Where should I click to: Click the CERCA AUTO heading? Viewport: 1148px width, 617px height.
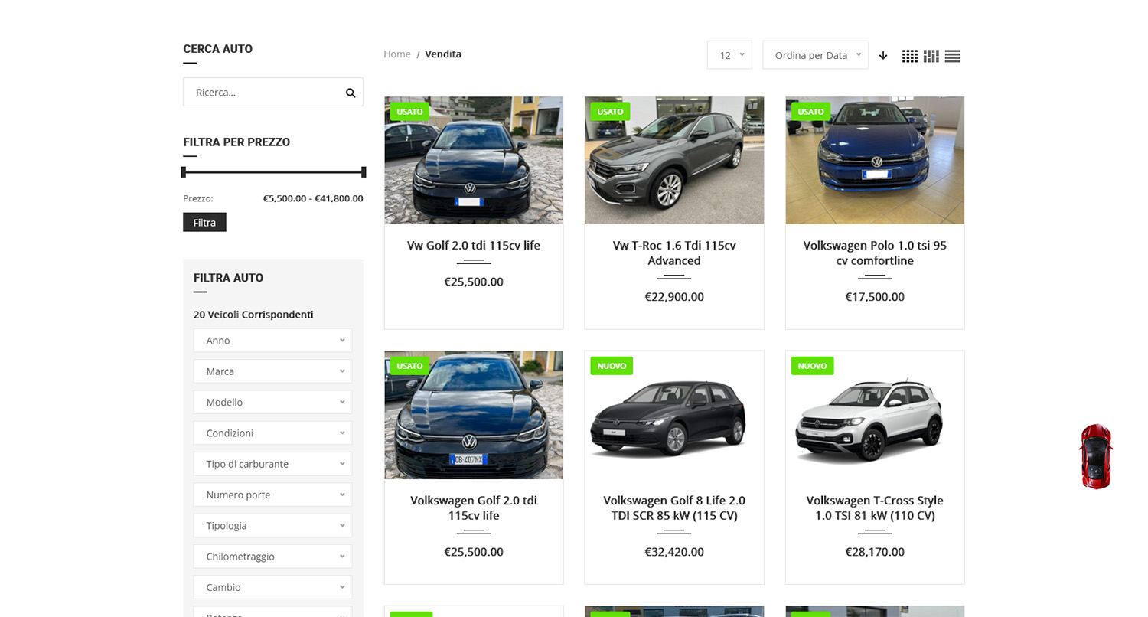(217, 49)
